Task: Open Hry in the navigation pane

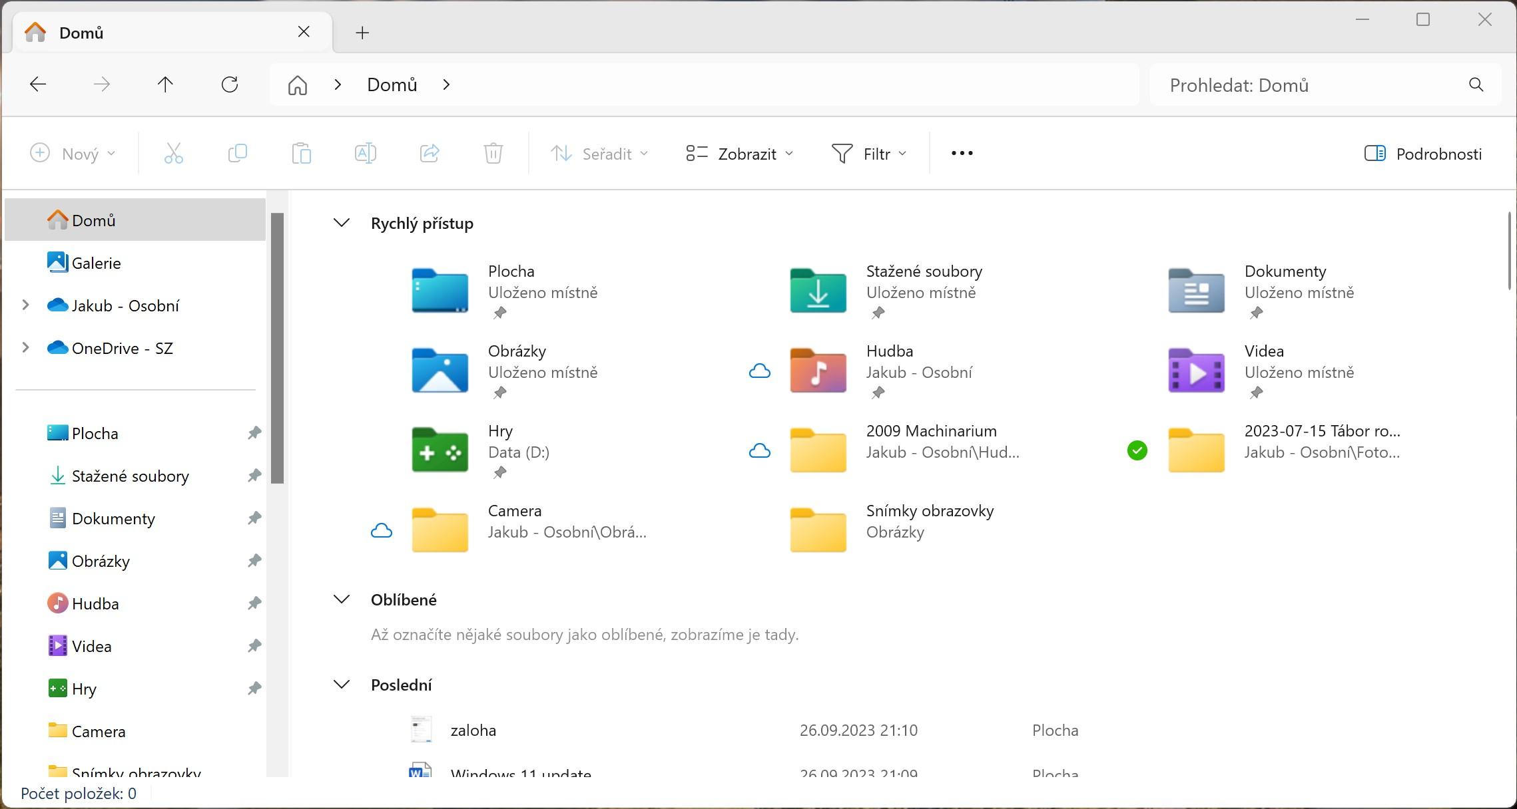Action: pyautogui.click(x=135, y=689)
